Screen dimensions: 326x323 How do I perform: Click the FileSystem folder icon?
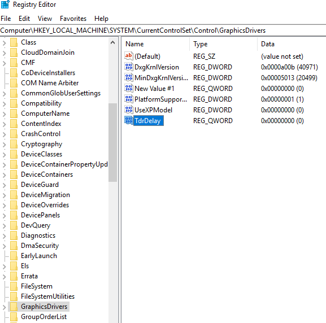(14, 286)
